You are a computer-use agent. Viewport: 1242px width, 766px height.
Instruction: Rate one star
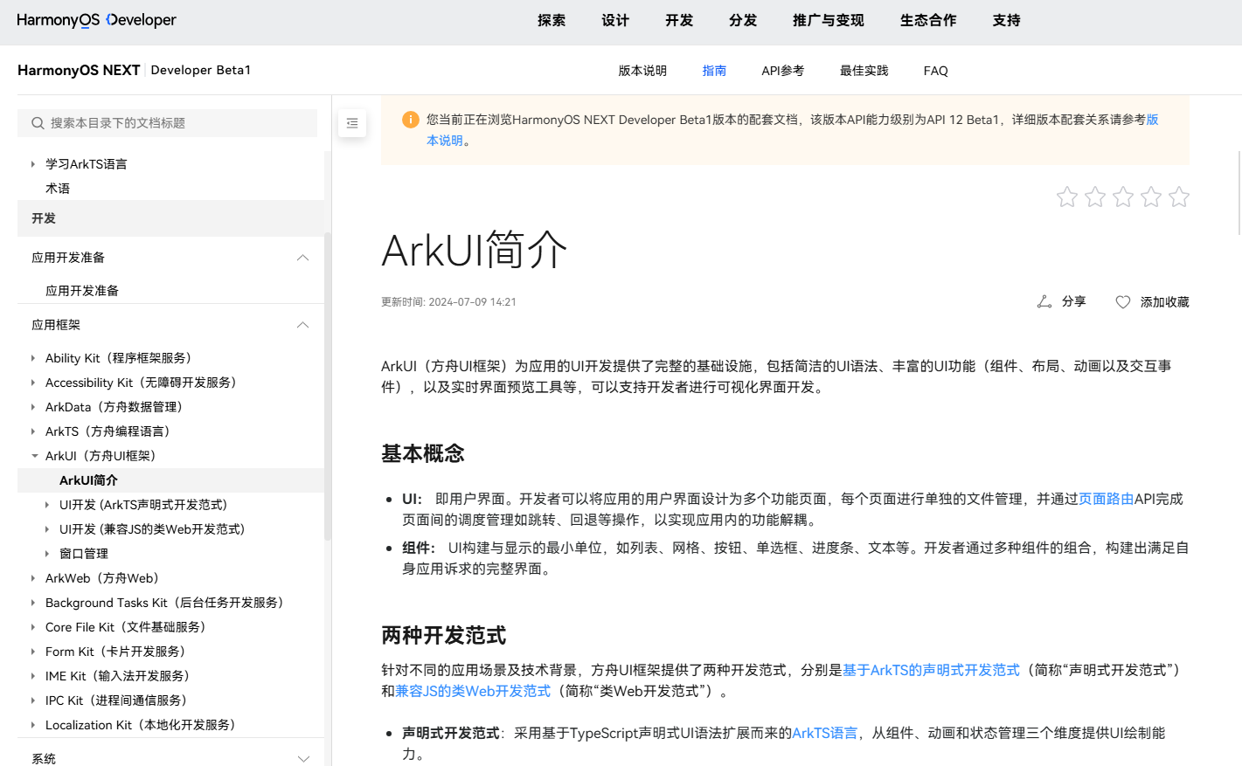(1067, 197)
